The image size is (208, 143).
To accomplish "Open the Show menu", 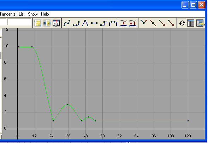I will click(x=33, y=14).
